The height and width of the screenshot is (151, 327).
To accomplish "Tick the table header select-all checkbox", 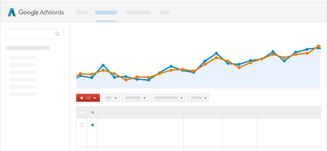I will pos(82,113).
